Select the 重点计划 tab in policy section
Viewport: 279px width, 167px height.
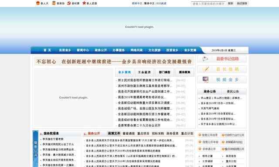pyautogui.click(x=187, y=134)
